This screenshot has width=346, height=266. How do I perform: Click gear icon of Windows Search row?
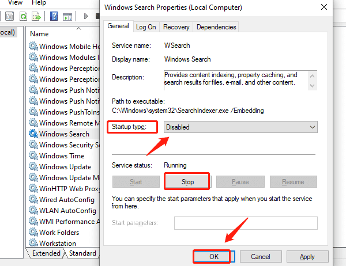pyautogui.click(x=33, y=134)
